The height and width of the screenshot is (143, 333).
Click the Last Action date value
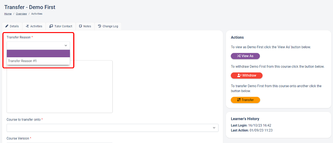pyautogui.click(x=260, y=130)
